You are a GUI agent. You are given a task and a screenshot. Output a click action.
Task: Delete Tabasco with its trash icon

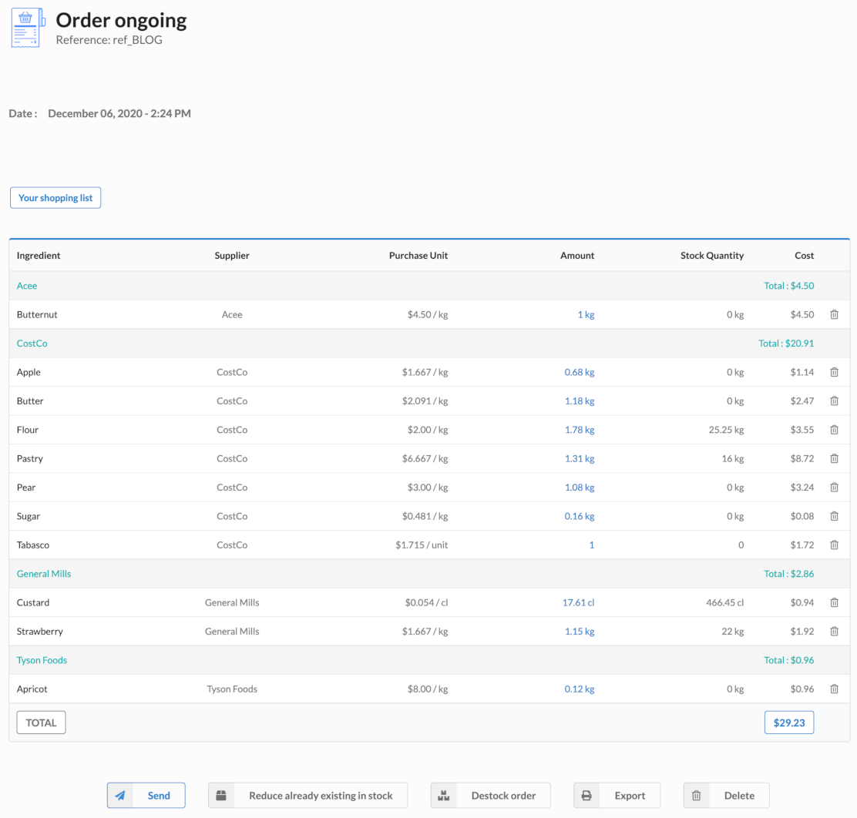834,545
